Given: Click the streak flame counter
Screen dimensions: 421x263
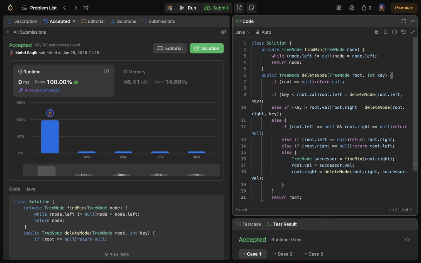Looking at the screenshot, I should click(367, 8).
